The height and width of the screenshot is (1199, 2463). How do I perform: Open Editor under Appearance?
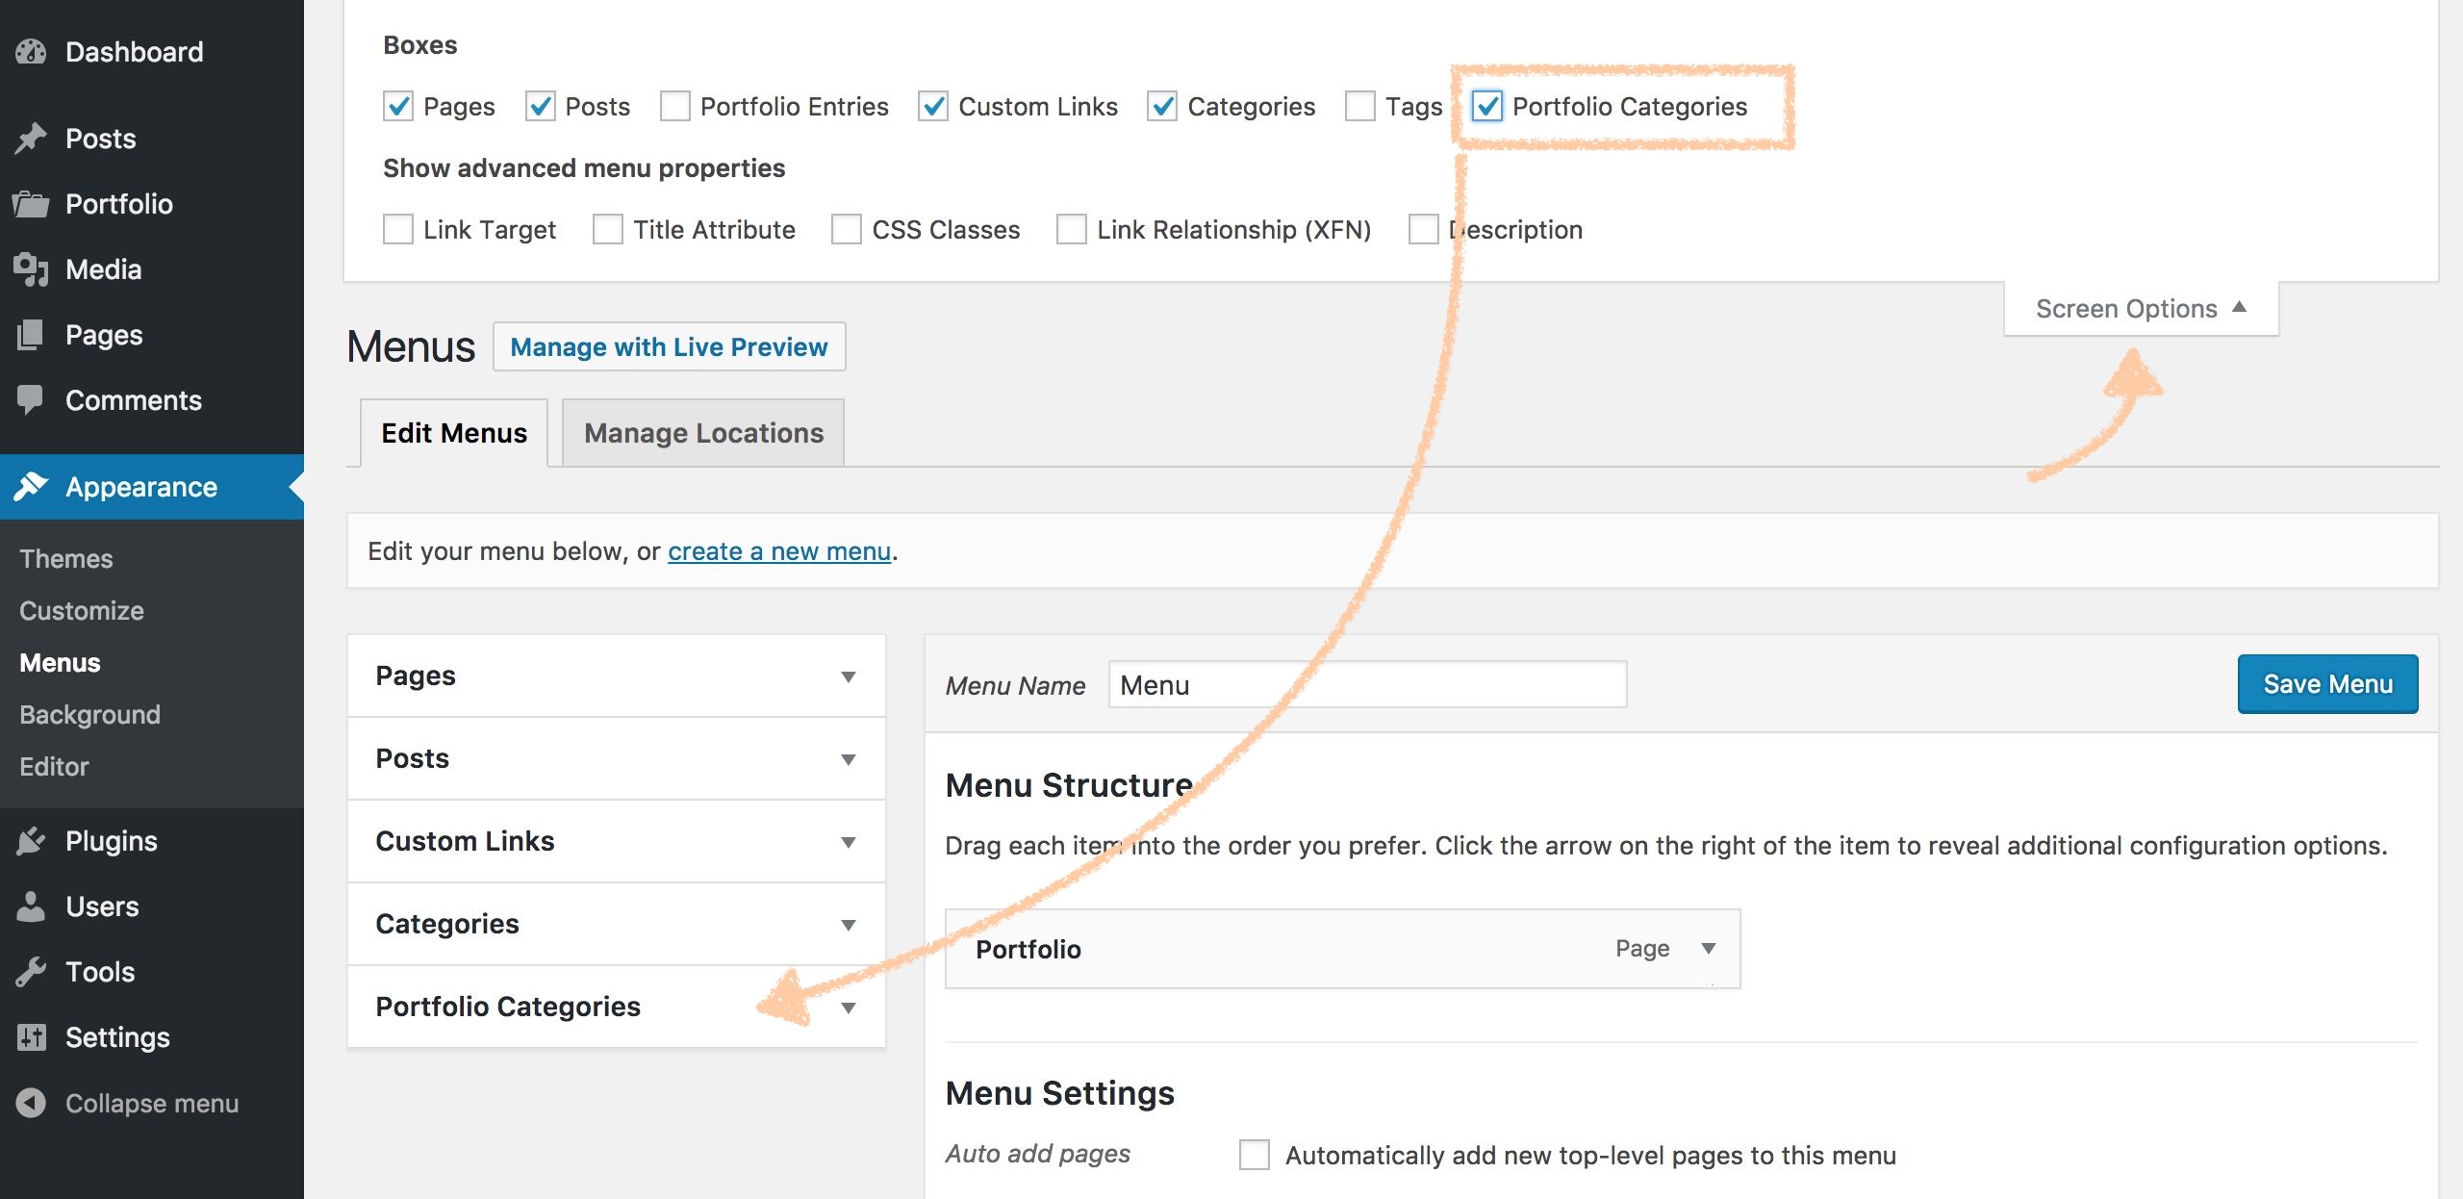pyautogui.click(x=54, y=767)
